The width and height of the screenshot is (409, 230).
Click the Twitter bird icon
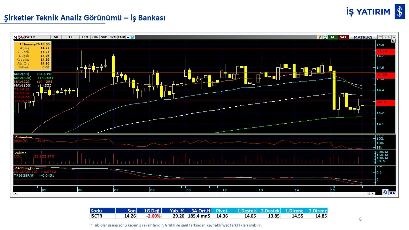133,37
